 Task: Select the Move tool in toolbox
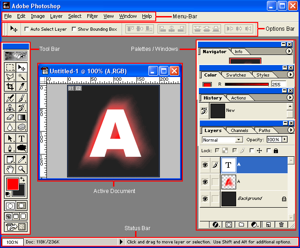(22, 67)
